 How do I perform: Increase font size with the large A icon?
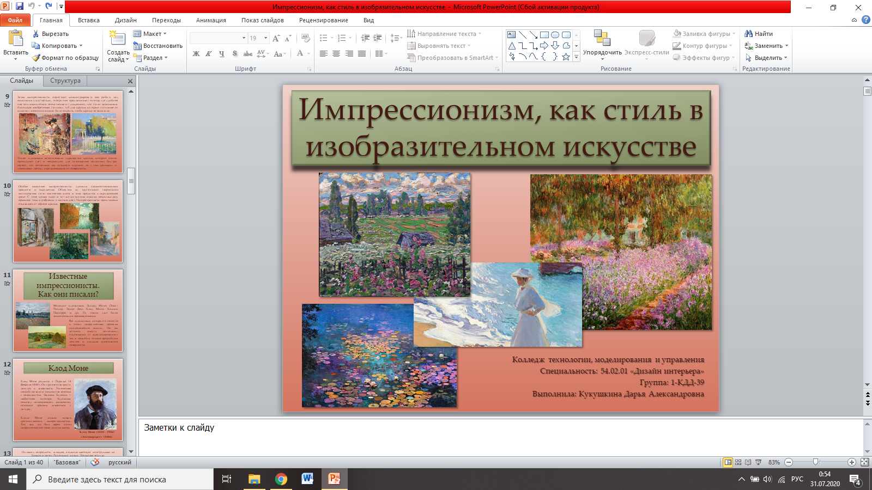tap(276, 38)
